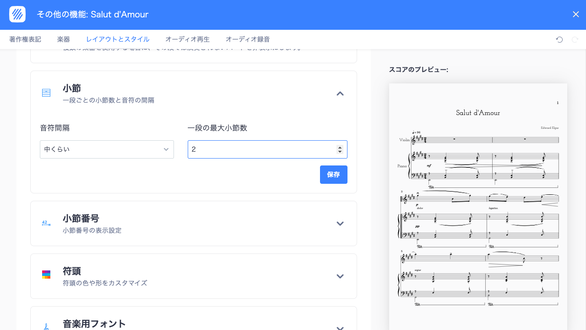Switch to the オーディオ再生 tab
586x330 pixels.
click(x=187, y=39)
